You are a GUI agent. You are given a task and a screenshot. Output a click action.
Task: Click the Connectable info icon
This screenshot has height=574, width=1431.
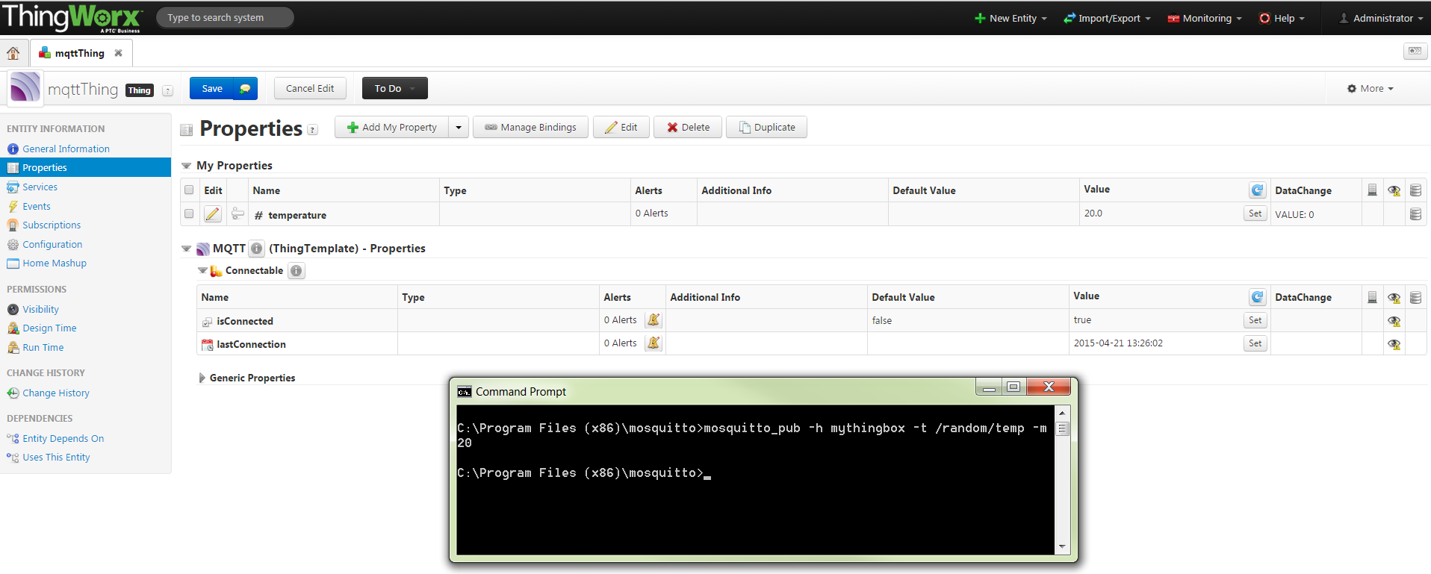[x=297, y=271]
